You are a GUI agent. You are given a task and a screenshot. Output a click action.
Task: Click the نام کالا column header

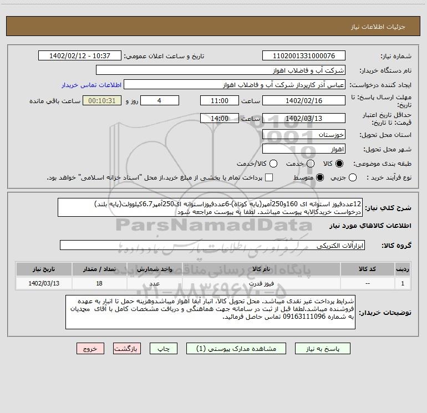click(x=261, y=269)
